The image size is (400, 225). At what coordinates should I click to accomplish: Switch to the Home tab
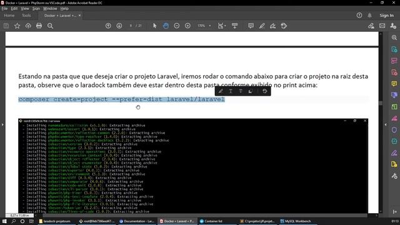point(9,15)
